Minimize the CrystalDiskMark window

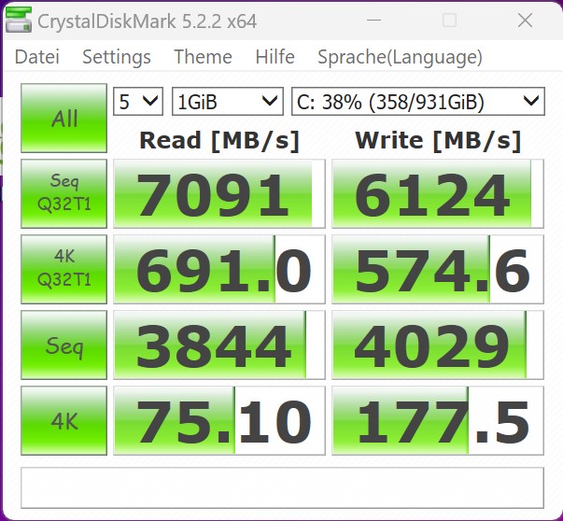pyautogui.click(x=373, y=21)
